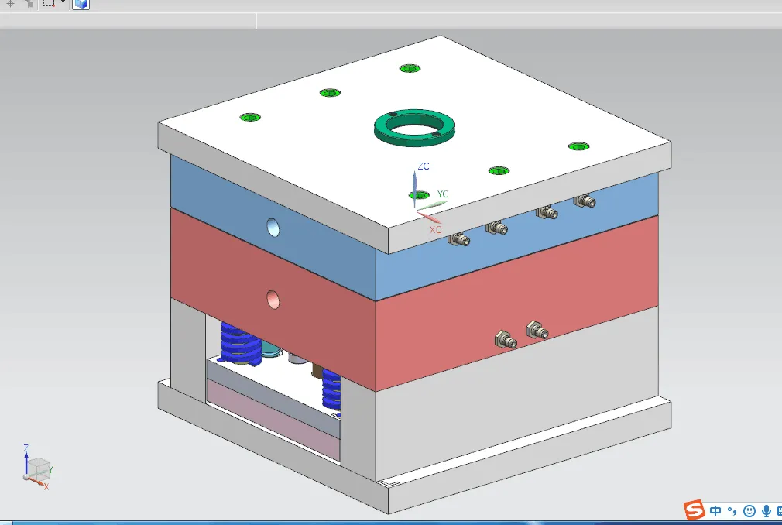Start voice input with the microphone icon
The image size is (782, 525).
coord(766,510)
